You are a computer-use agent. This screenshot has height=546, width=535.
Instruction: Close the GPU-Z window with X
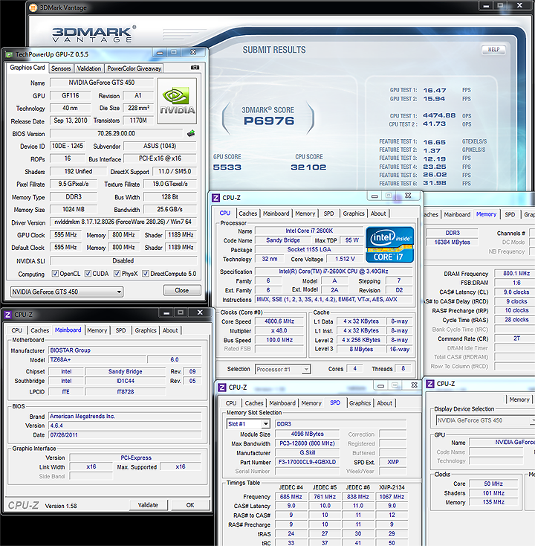[193, 52]
